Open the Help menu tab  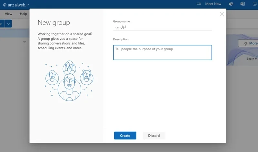click(23, 14)
